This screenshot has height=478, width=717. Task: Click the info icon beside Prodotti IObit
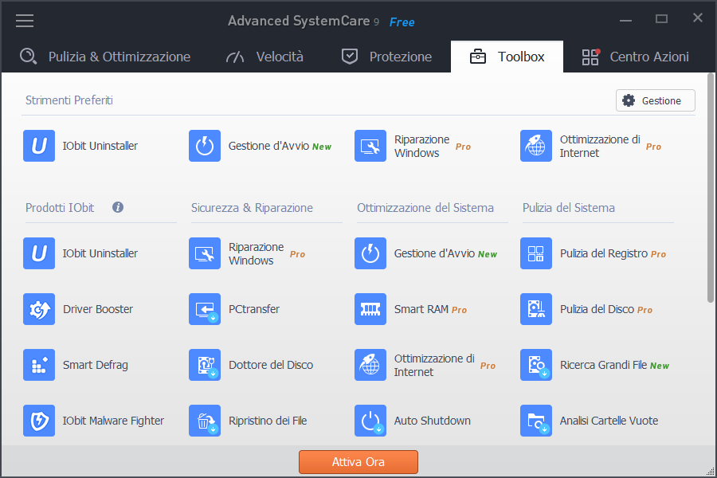click(118, 207)
